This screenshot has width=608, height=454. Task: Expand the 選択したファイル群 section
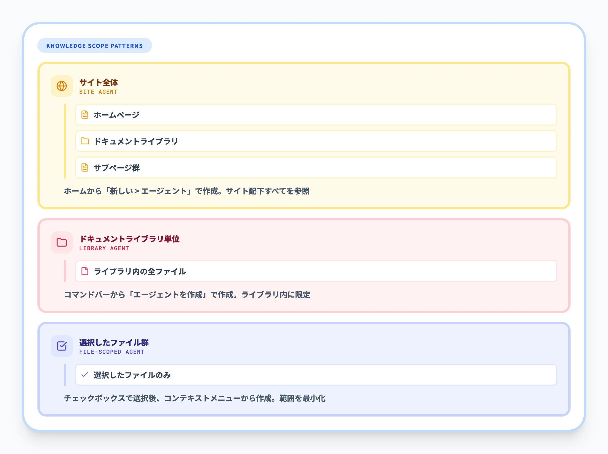[114, 343]
